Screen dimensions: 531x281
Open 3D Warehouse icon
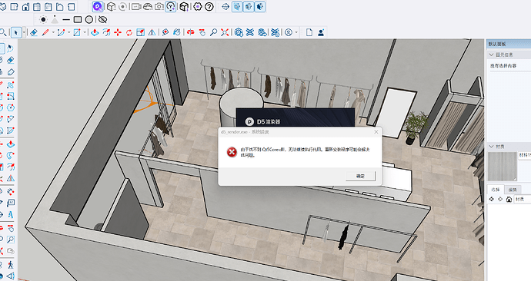click(x=239, y=32)
